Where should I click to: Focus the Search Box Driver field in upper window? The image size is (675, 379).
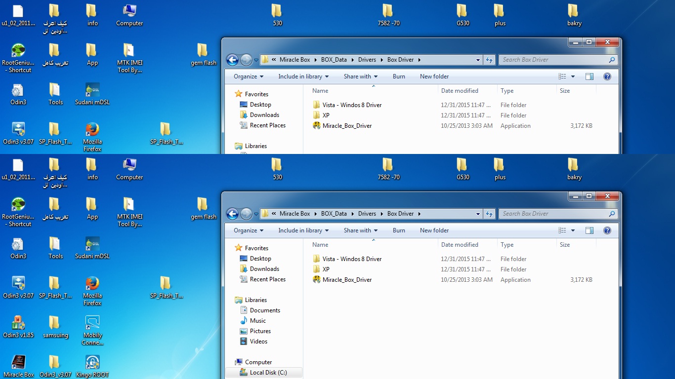tap(558, 60)
